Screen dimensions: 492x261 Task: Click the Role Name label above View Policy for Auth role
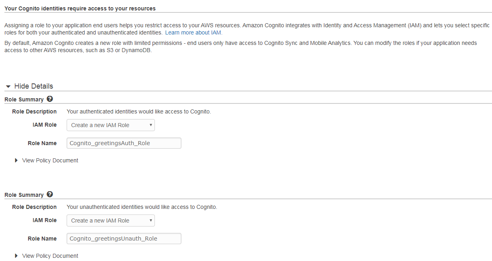(x=42, y=143)
